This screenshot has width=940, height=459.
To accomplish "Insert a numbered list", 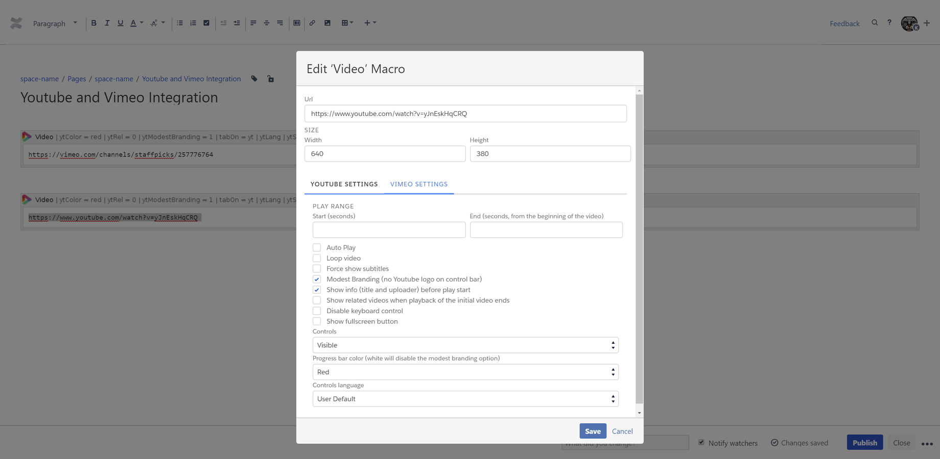I will [193, 23].
